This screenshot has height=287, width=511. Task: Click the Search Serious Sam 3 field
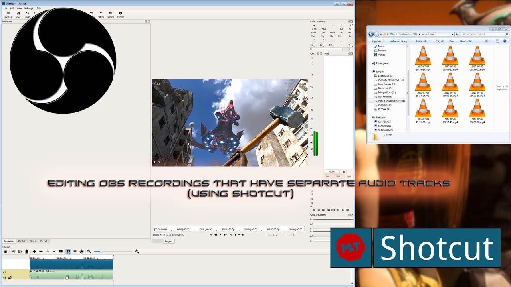[485, 34]
